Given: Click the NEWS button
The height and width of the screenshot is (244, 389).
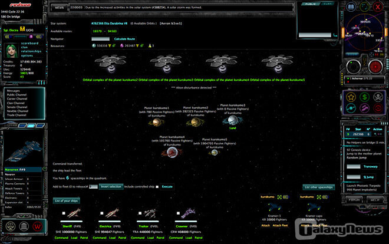Looking at the screenshot, I should pyautogui.click(x=60, y=8).
